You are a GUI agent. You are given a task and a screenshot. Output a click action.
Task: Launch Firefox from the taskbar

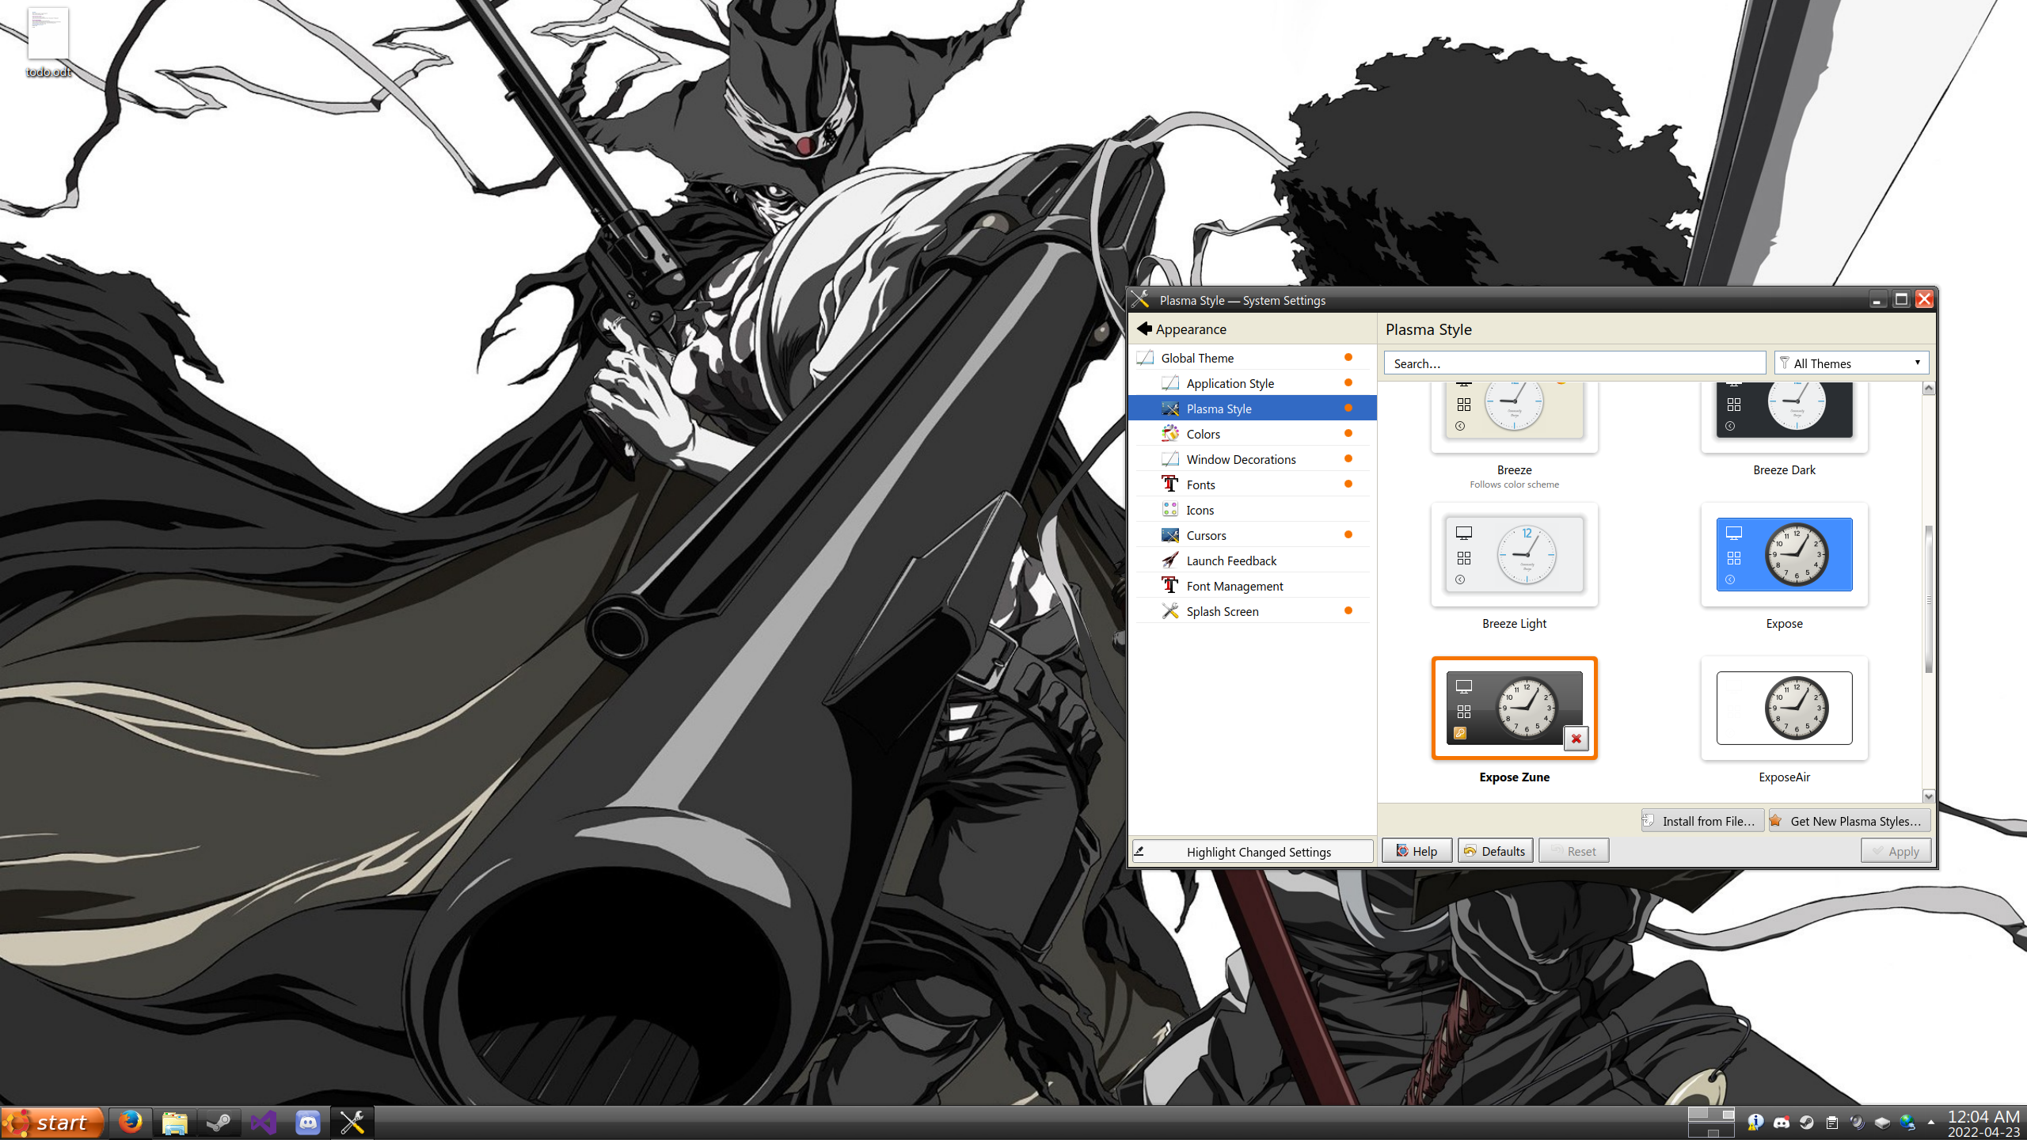point(131,1123)
